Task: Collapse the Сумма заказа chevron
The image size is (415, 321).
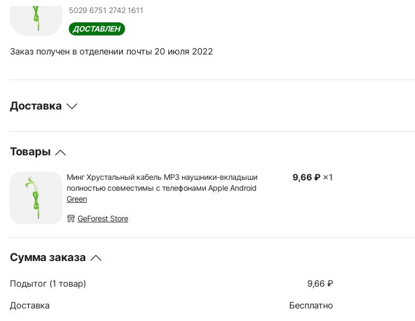Action: pyautogui.click(x=96, y=258)
